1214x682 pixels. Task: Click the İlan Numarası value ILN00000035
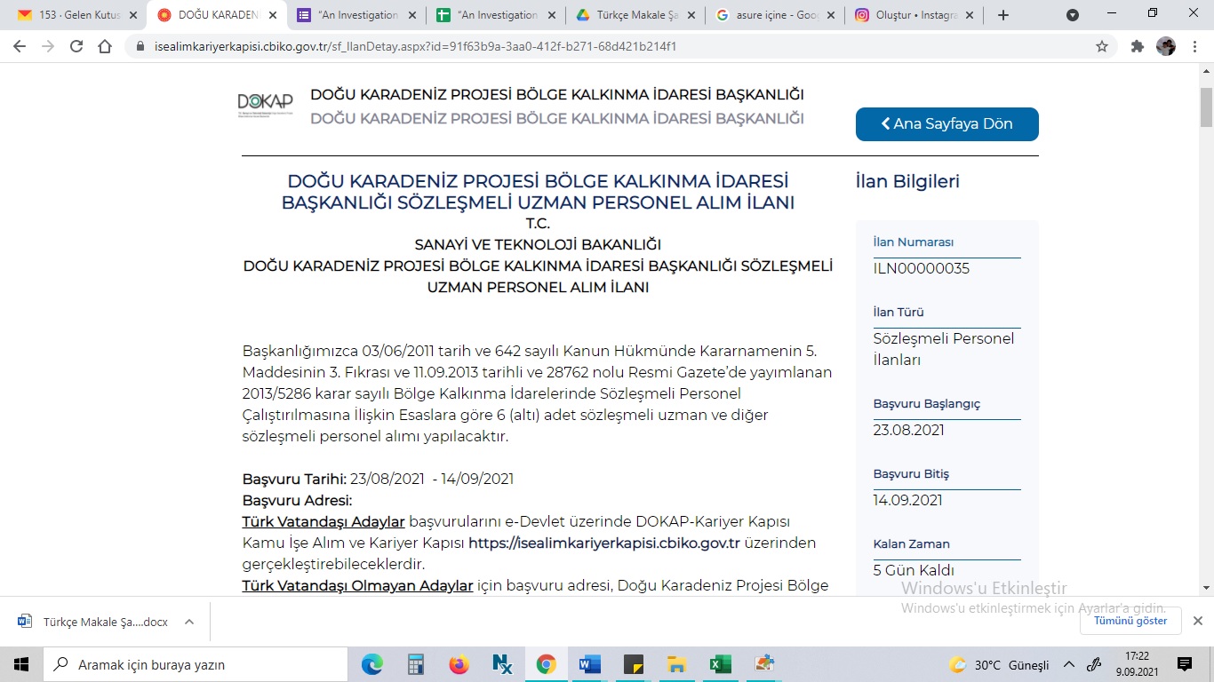coord(922,268)
